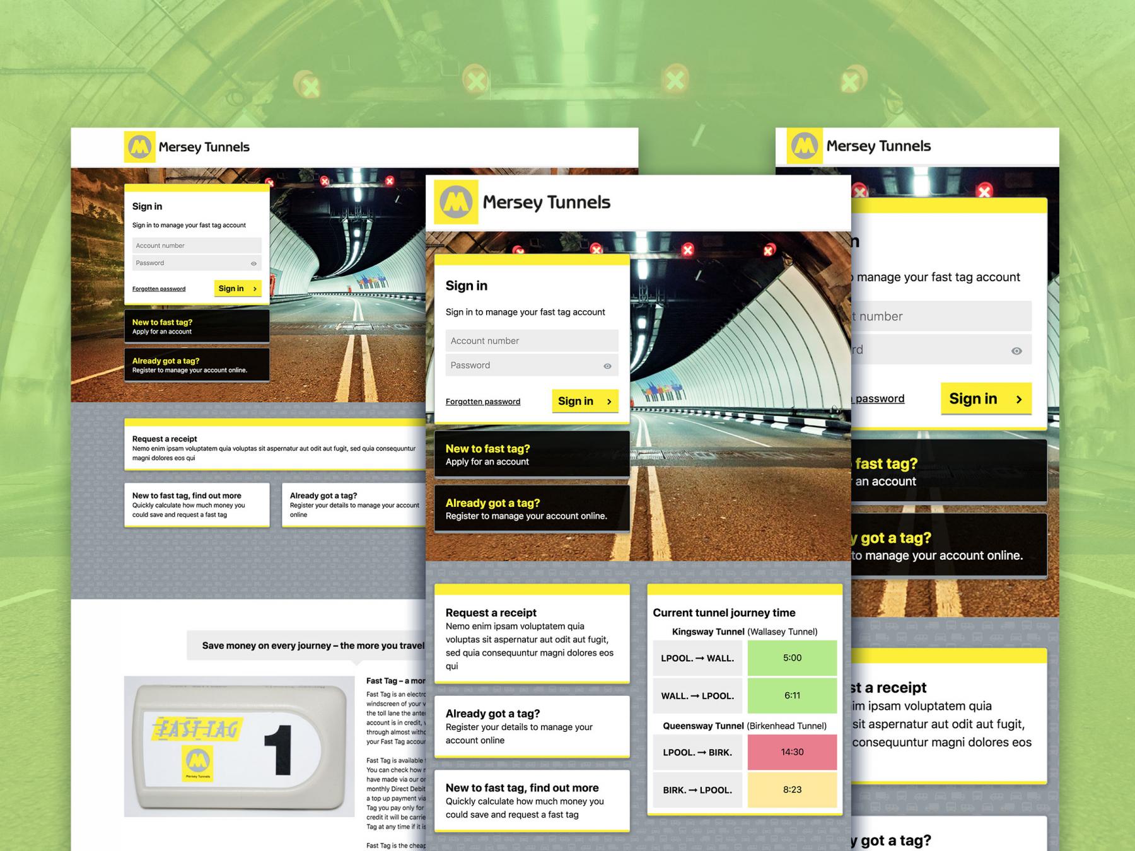Image resolution: width=1135 pixels, height=851 pixels.
Task: Open white Already got a tag card, left
Action: coord(354,504)
